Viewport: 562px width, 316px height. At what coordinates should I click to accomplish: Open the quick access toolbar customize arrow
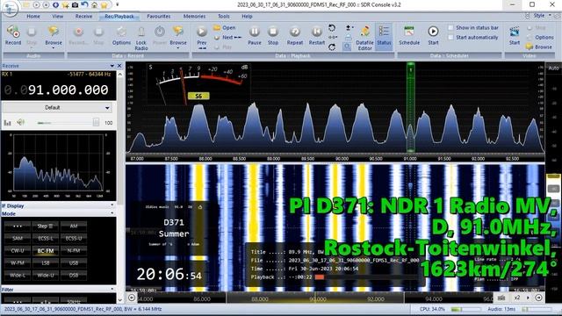[117, 5]
